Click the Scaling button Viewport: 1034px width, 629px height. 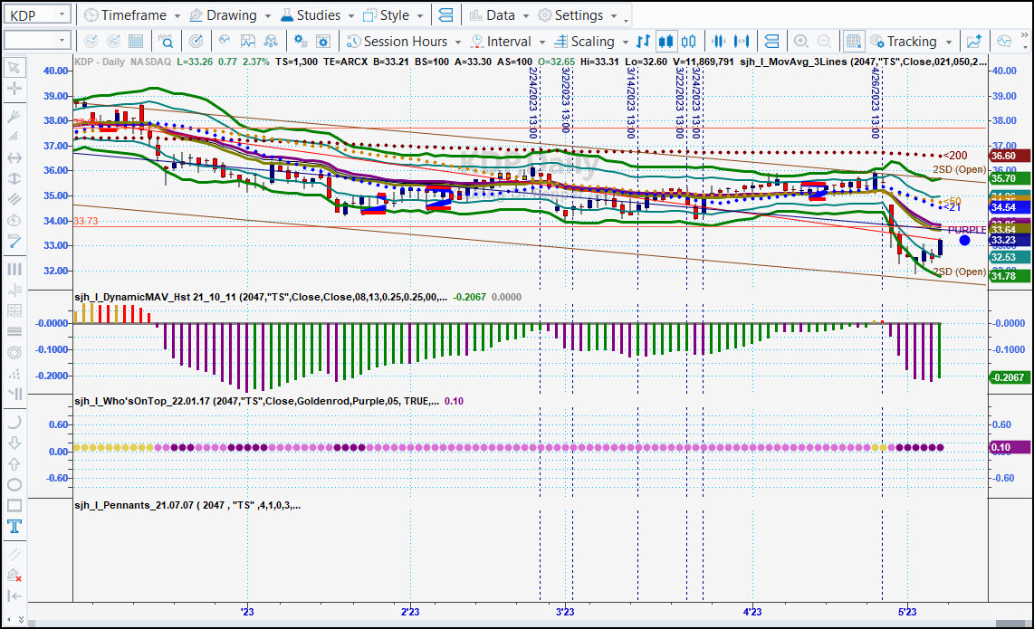click(x=584, y=42)
